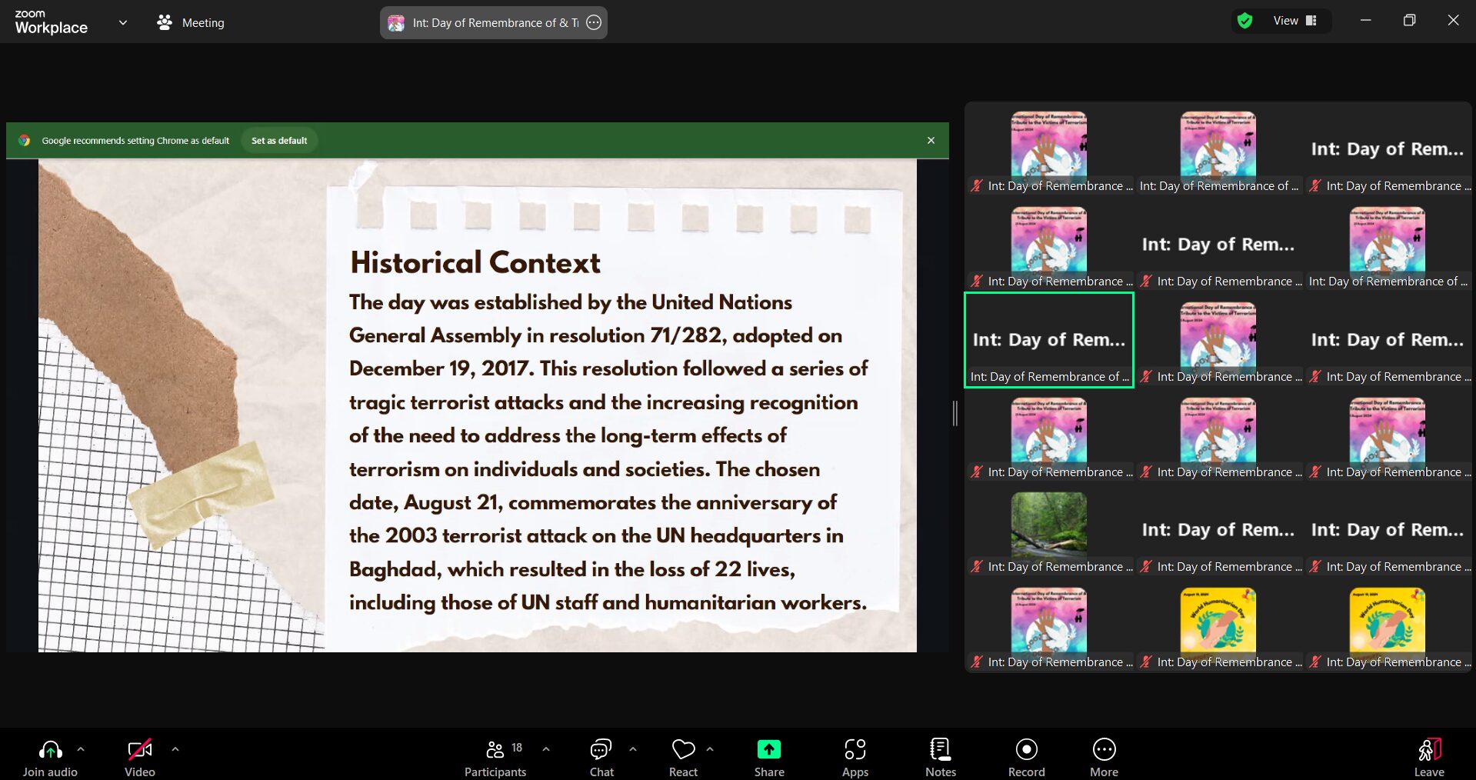Turn on the camera with Video button
1476x780 pixels.
[x=139, y=758]
